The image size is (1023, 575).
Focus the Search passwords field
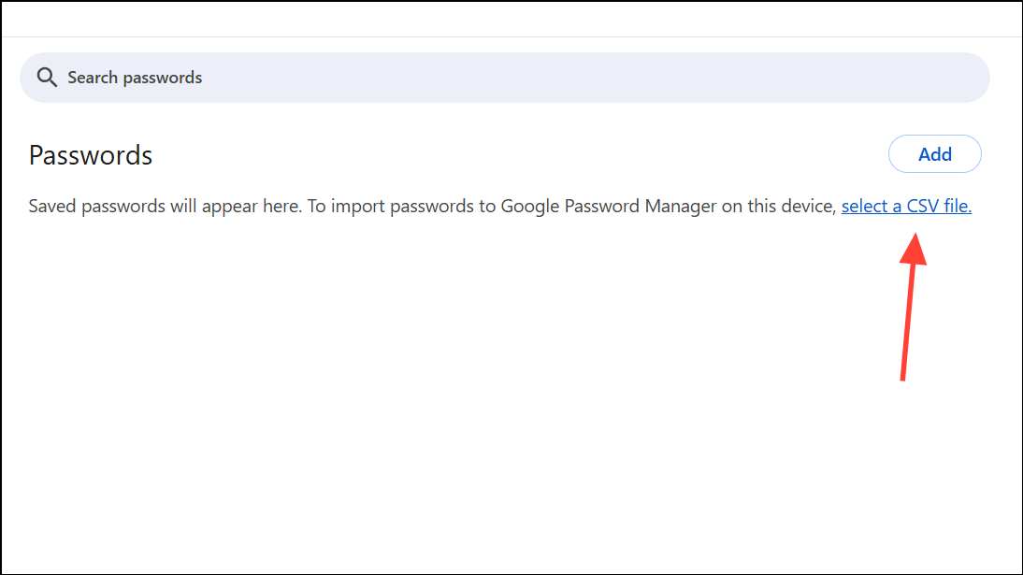[x=505, y=78]
